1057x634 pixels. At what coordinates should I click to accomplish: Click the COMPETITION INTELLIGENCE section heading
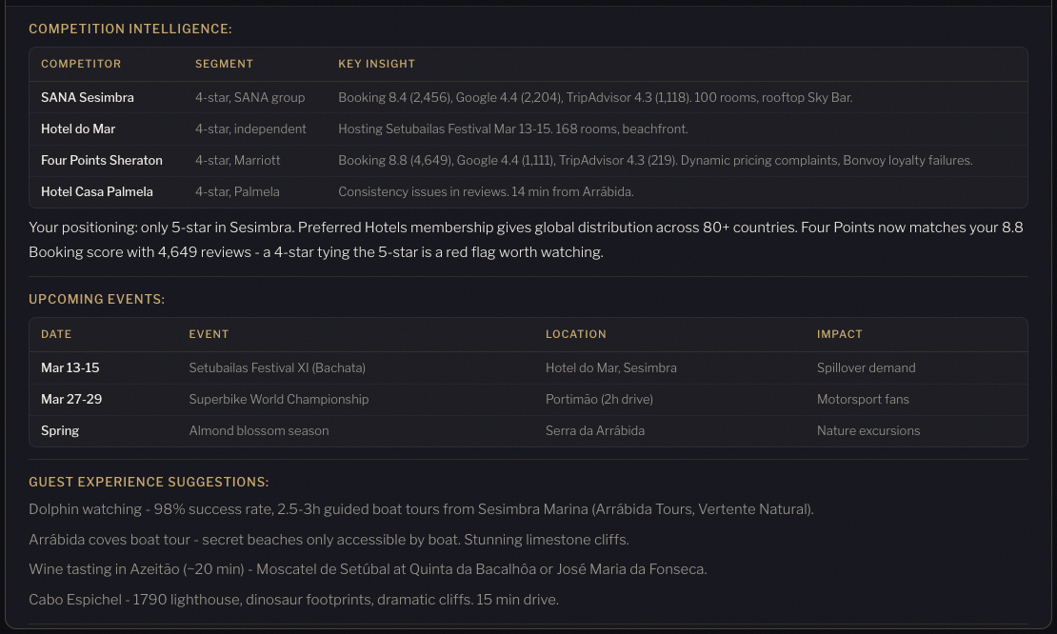(130, 29)
